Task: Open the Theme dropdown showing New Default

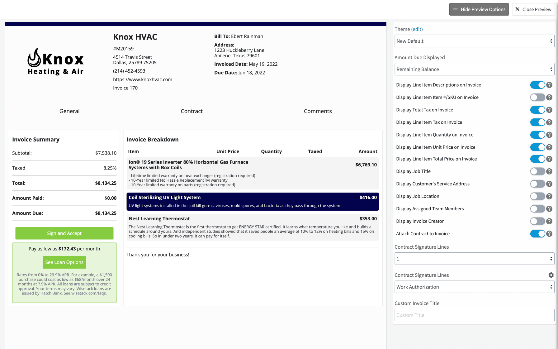Action: click(474, 41)
